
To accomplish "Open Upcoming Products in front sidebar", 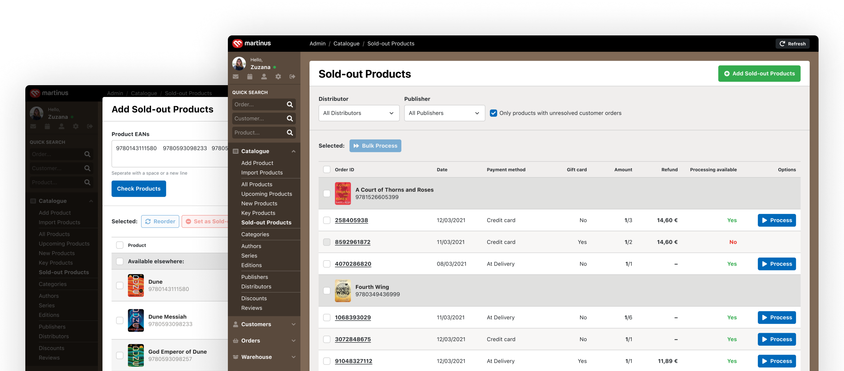I will [x=266, y=194].
